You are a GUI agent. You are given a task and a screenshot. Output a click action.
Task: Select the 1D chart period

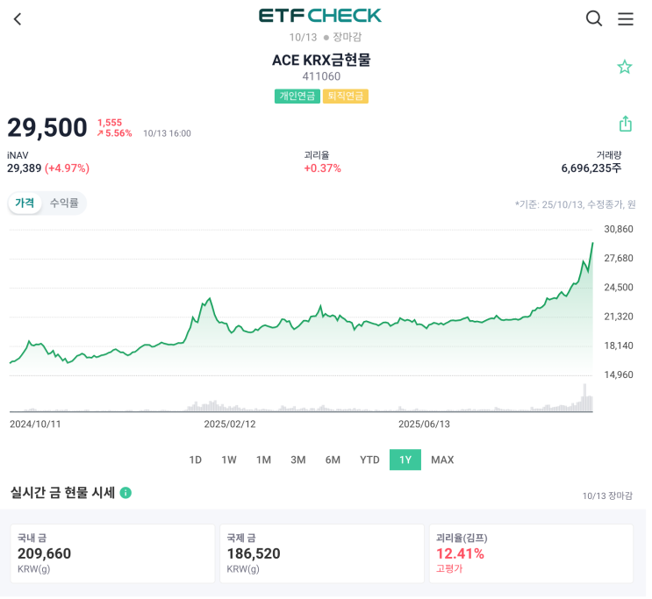(x=196, y=460)
